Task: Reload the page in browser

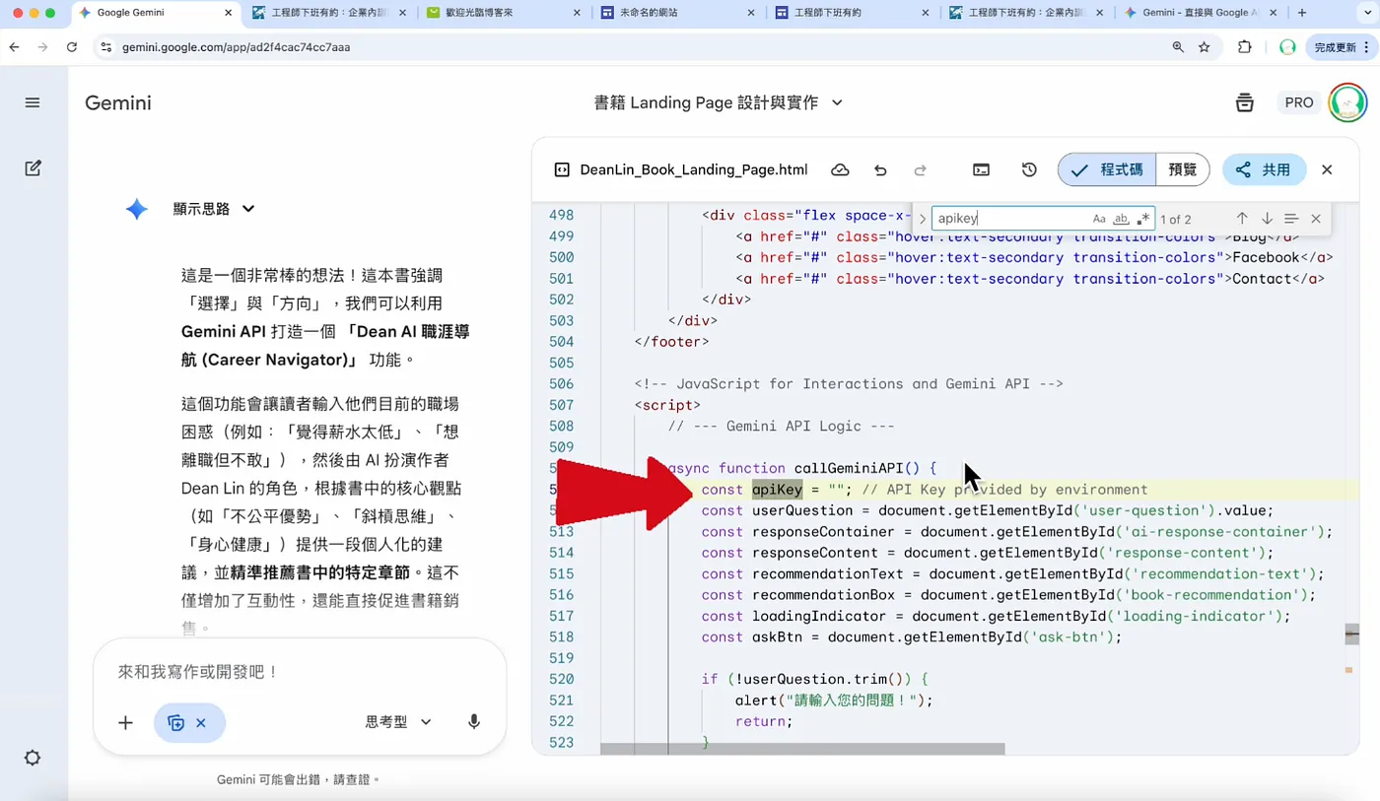Action: click(x=72, y=46)
